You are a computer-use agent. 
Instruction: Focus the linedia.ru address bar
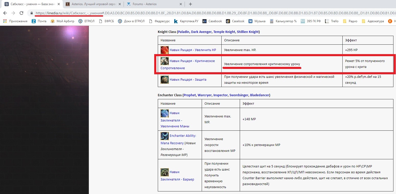212,13
